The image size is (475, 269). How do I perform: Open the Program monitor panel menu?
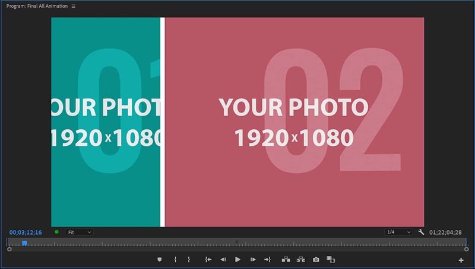pos(73,6)
